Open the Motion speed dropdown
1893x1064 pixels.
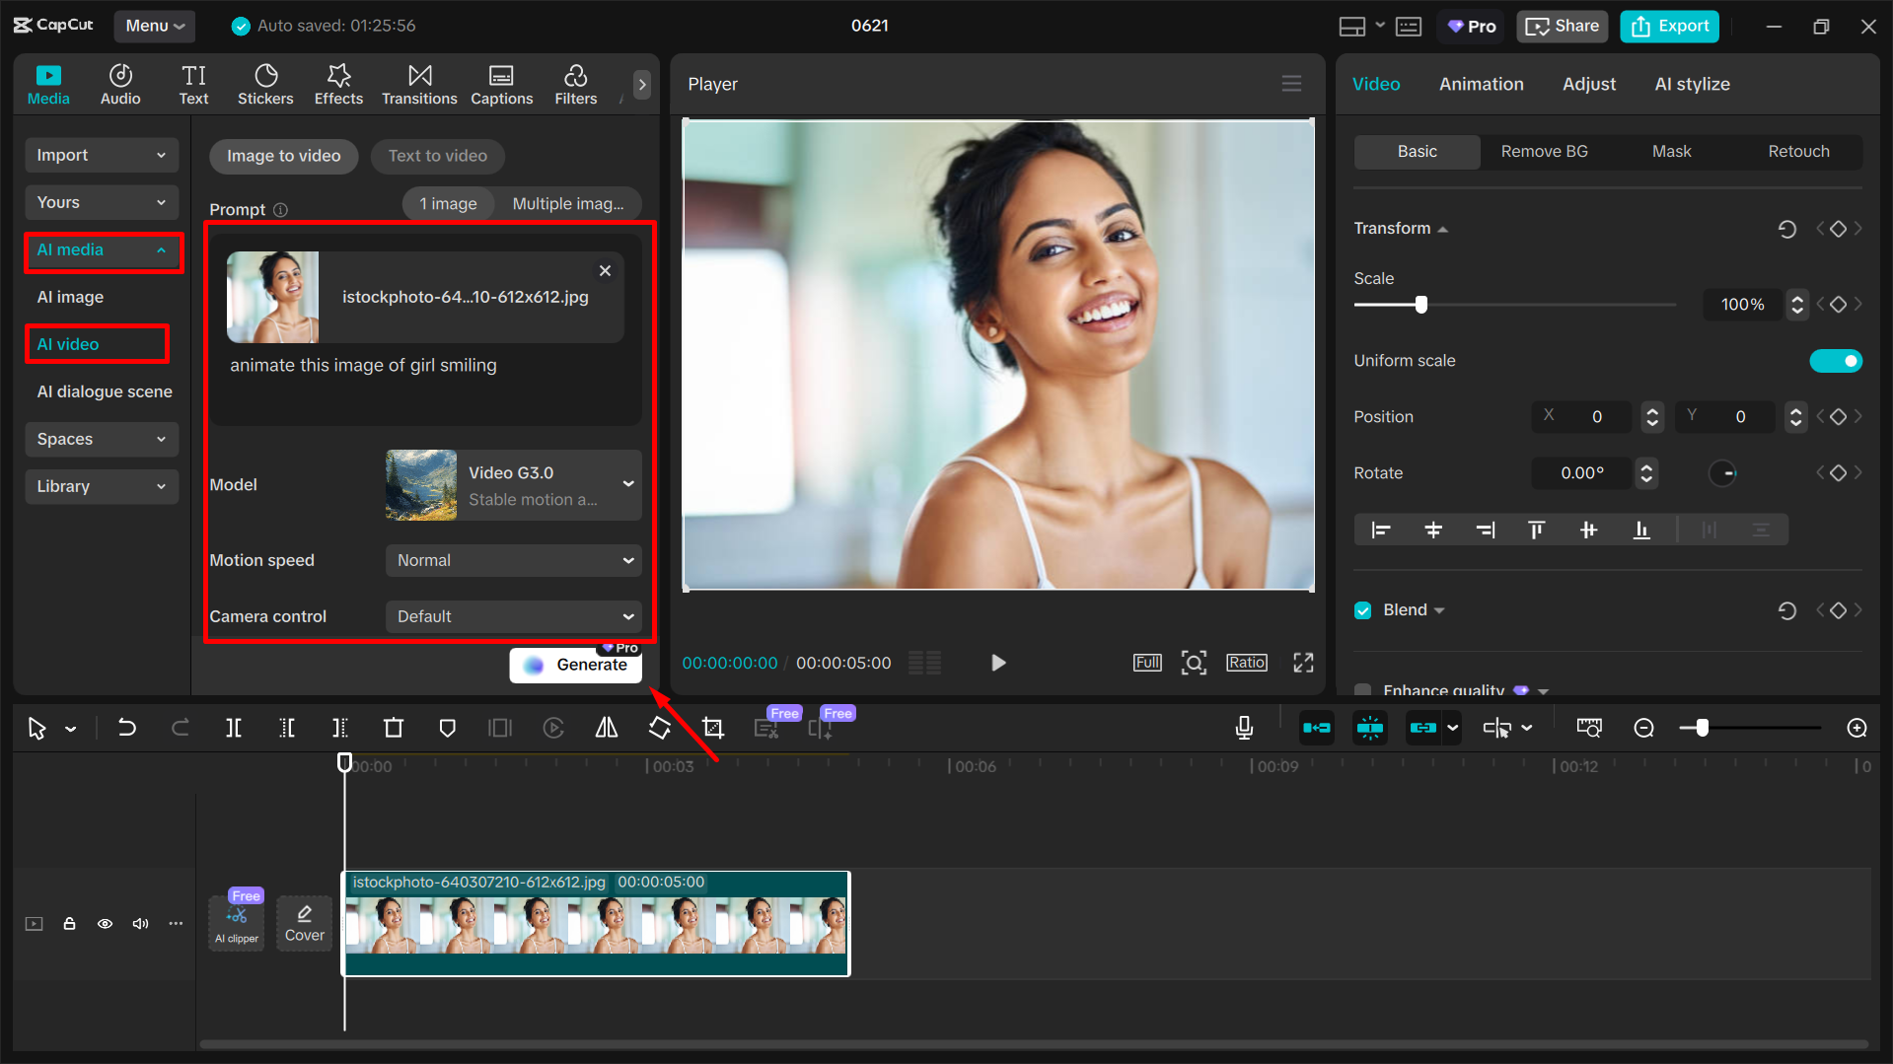click(513, 560)
